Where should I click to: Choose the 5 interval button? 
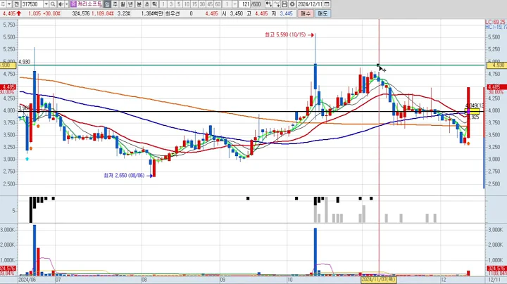tap(179, 4)
